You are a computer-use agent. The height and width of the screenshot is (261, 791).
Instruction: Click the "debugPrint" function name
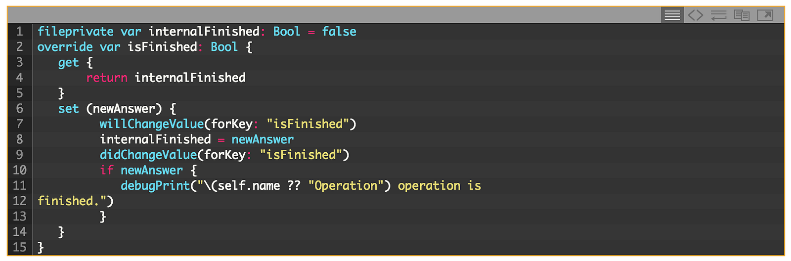tap(155, 186)
